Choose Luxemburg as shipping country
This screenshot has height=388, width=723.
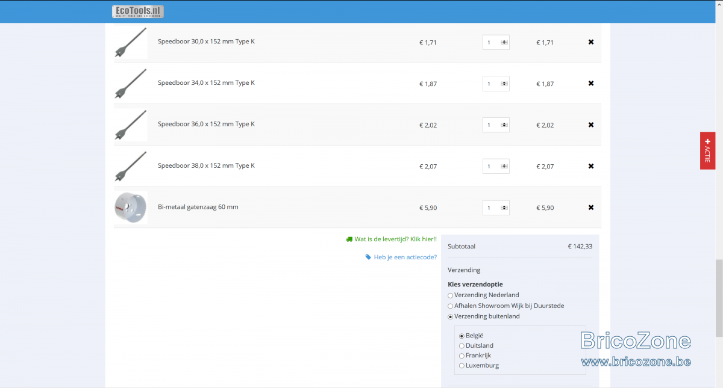click(462, 366)
